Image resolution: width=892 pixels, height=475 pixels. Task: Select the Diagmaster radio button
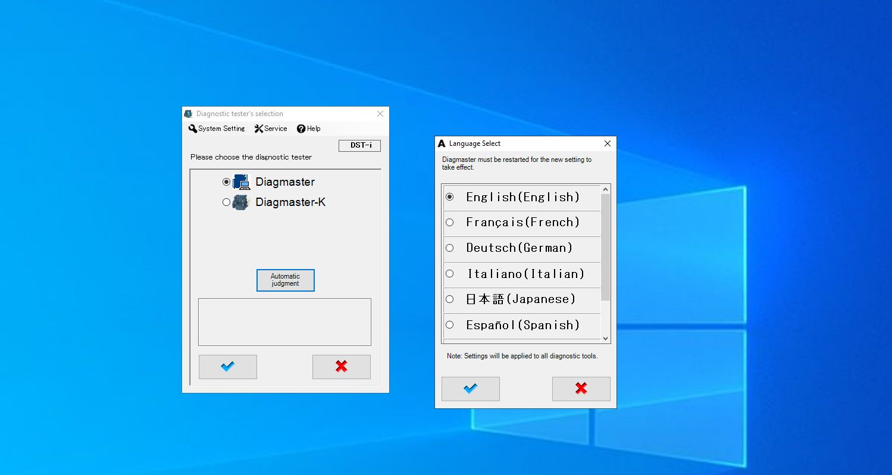226,182
